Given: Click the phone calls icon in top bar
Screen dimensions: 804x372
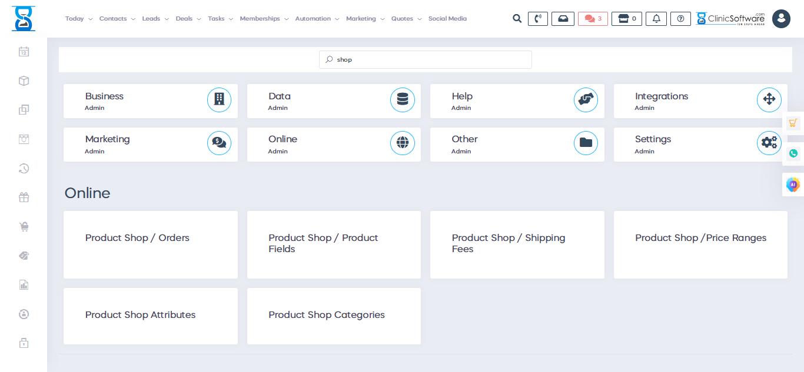Looking at the screenshot, I should (x=537, y=18).
